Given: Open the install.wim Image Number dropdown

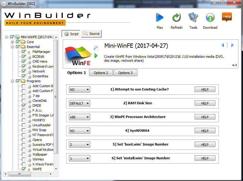Looking at the screenshot, I should 80,158.
